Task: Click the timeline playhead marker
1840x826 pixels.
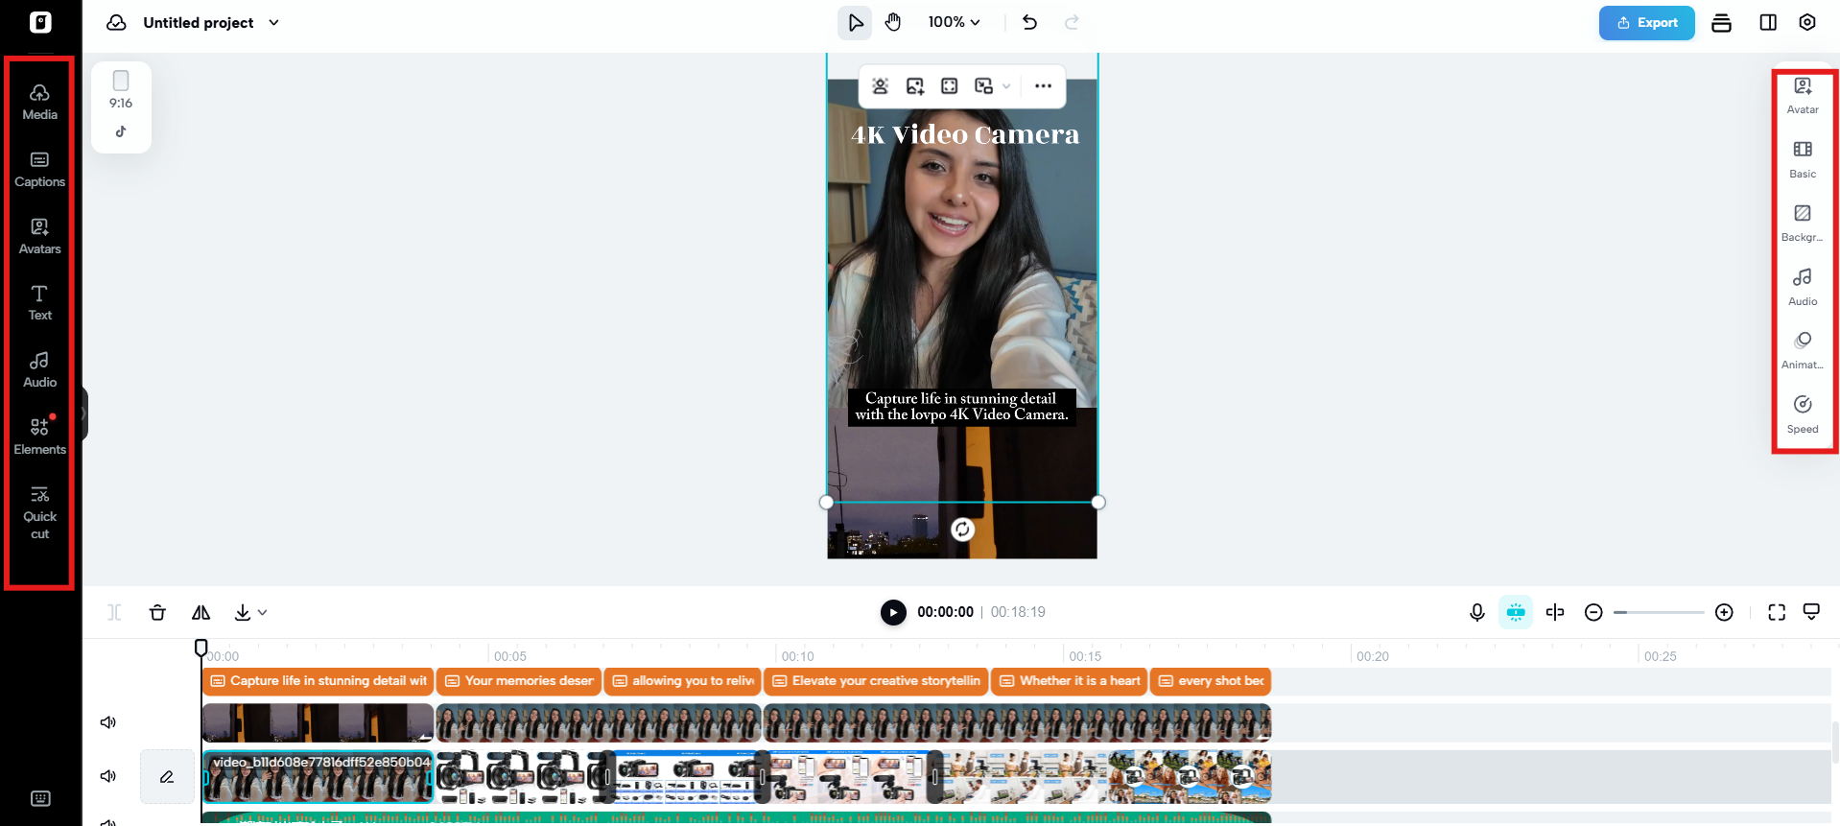Action: 201,648
